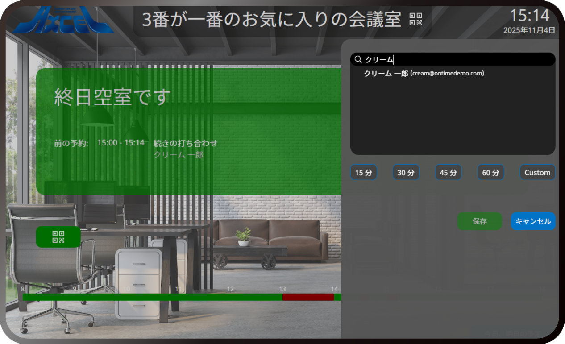Pick the 60 分 duration option
The image size is (565, 344).
pyautogui.click(x=490, y=173)
